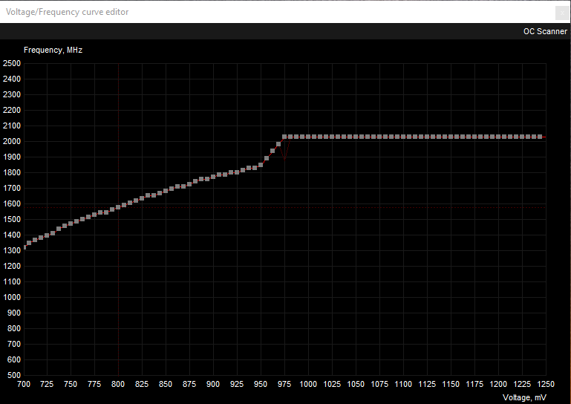Select the curve point at 750 mV
Viewport: 571px width, 404px height.
point(71,224)
